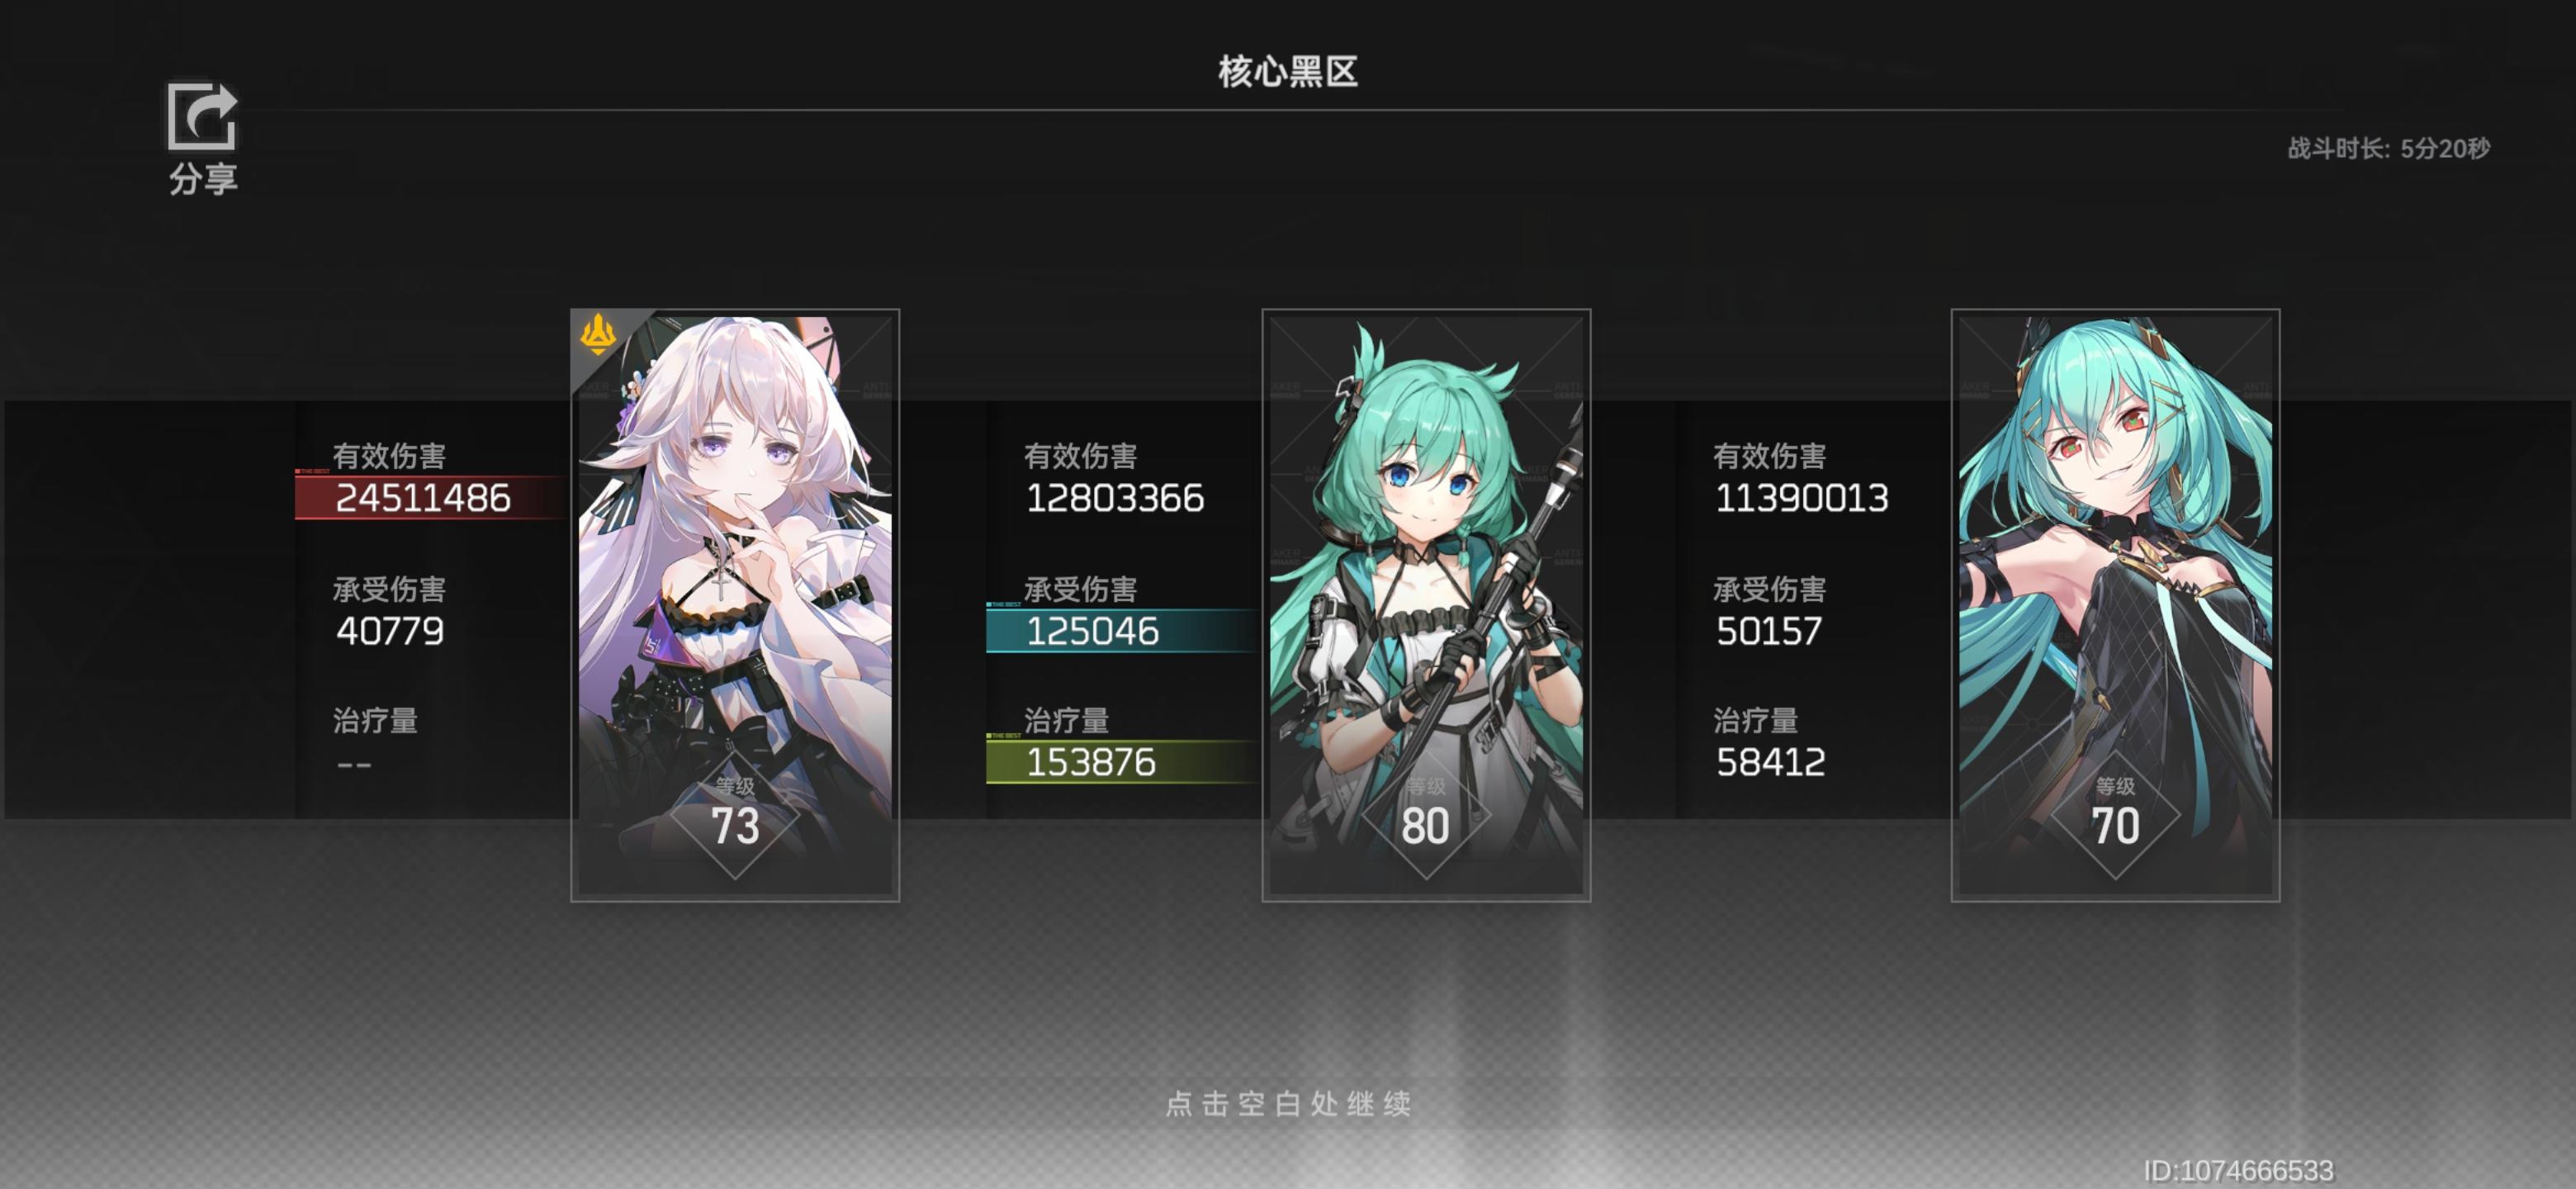Select the teal-haired level 70 character card

coord(2115,605)
